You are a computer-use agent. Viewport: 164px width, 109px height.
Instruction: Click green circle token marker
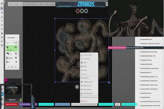[82, 11]
